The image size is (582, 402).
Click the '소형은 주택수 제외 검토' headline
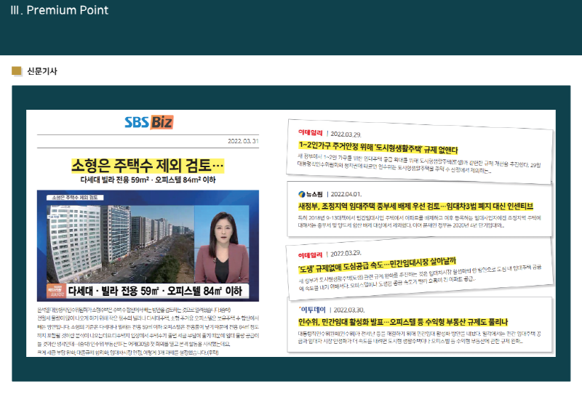[x=148, y=164]
